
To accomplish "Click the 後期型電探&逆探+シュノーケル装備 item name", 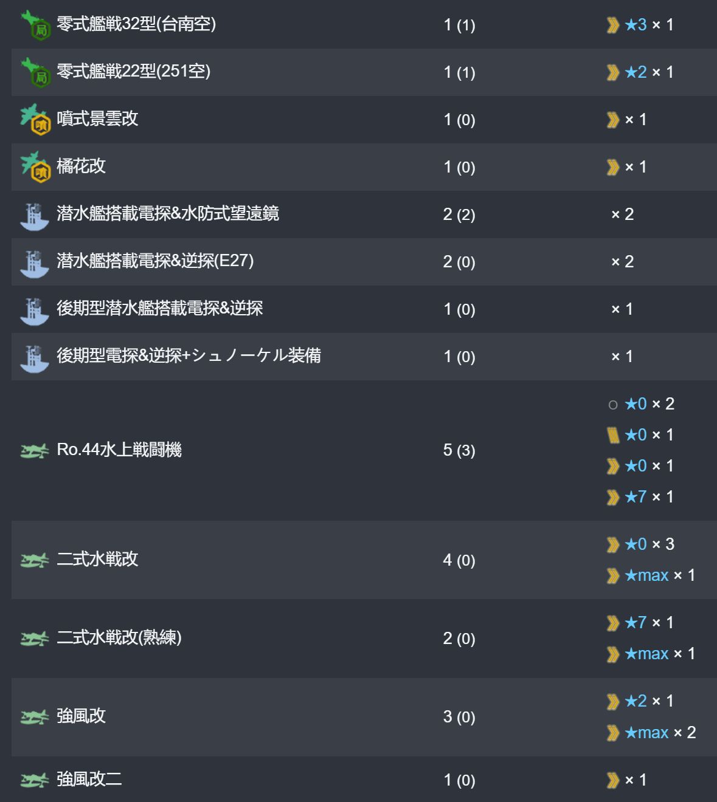I will coord(189,356).
